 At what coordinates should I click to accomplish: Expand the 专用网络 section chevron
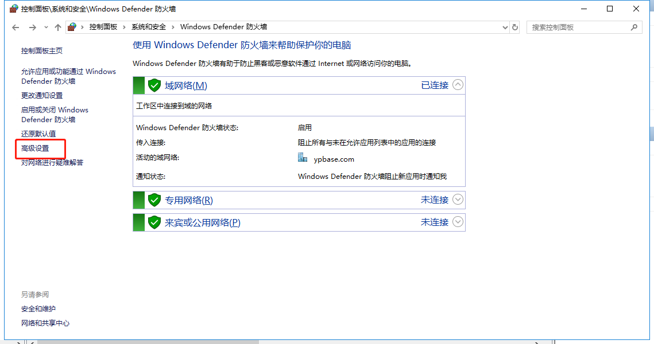458,200
